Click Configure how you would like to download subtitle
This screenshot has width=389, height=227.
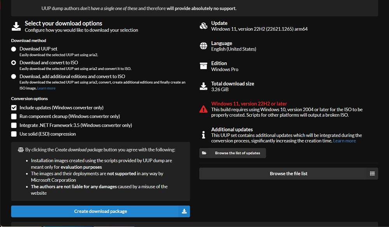(81, 30)
